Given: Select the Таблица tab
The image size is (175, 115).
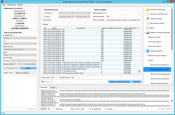Looking at the screenshot, I should tap(45, 24).
